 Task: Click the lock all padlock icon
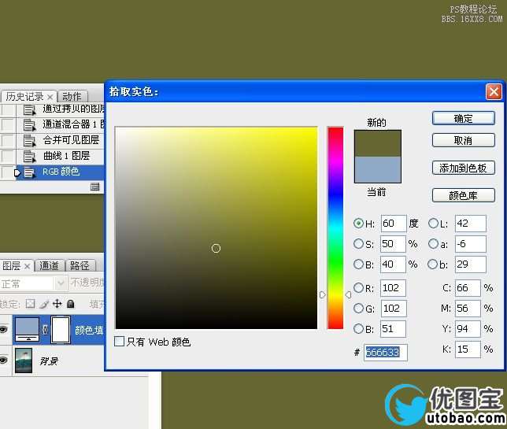(71, 304)
